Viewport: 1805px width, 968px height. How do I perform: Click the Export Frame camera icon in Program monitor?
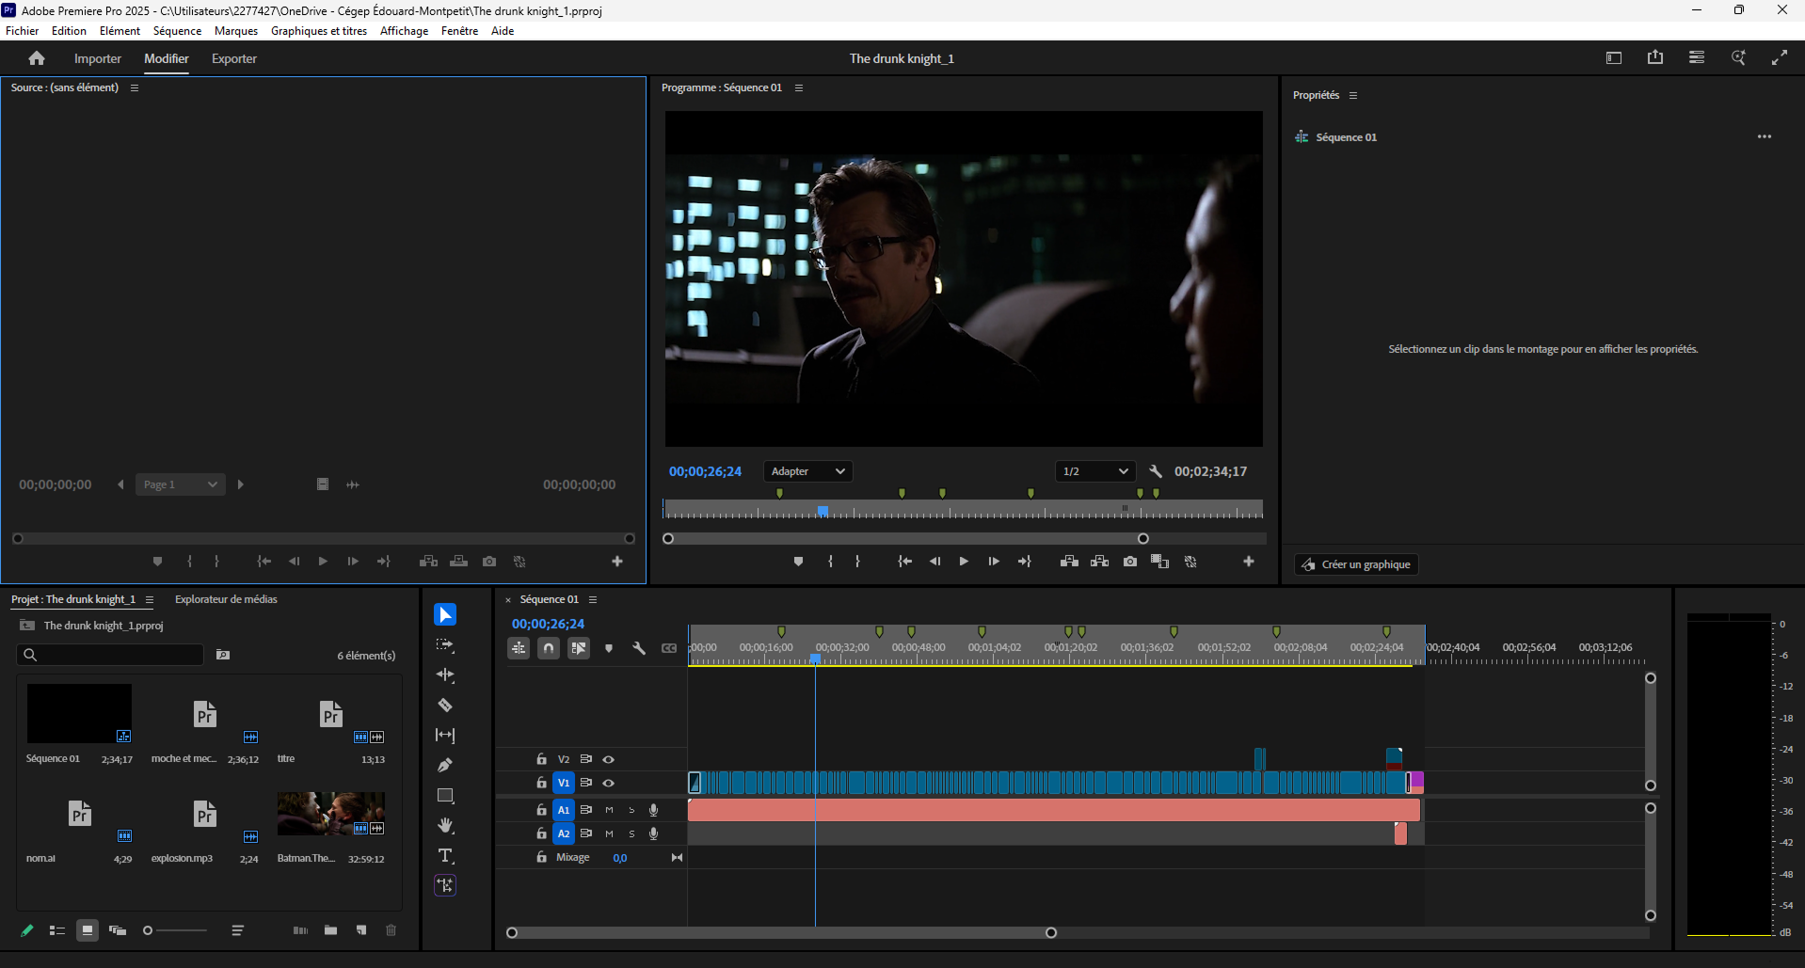(1130, 562)
